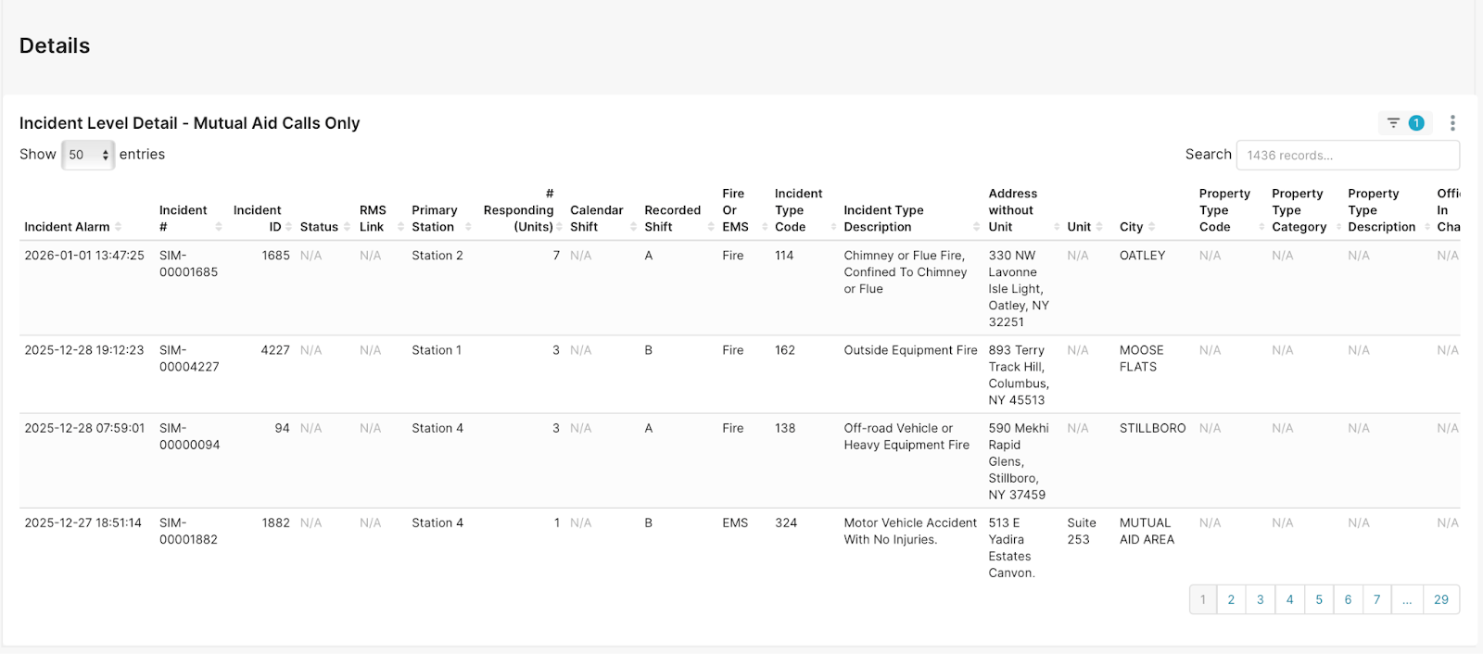Click the pagination ellipsis button
Image resolution: width=1483 pixels, height=654 pixels.
coord(1407,599)
